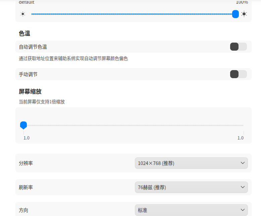Open the 1024×768 resolution dropdown
This screenshot has width=261, height=216.
[x=191, y=163]
